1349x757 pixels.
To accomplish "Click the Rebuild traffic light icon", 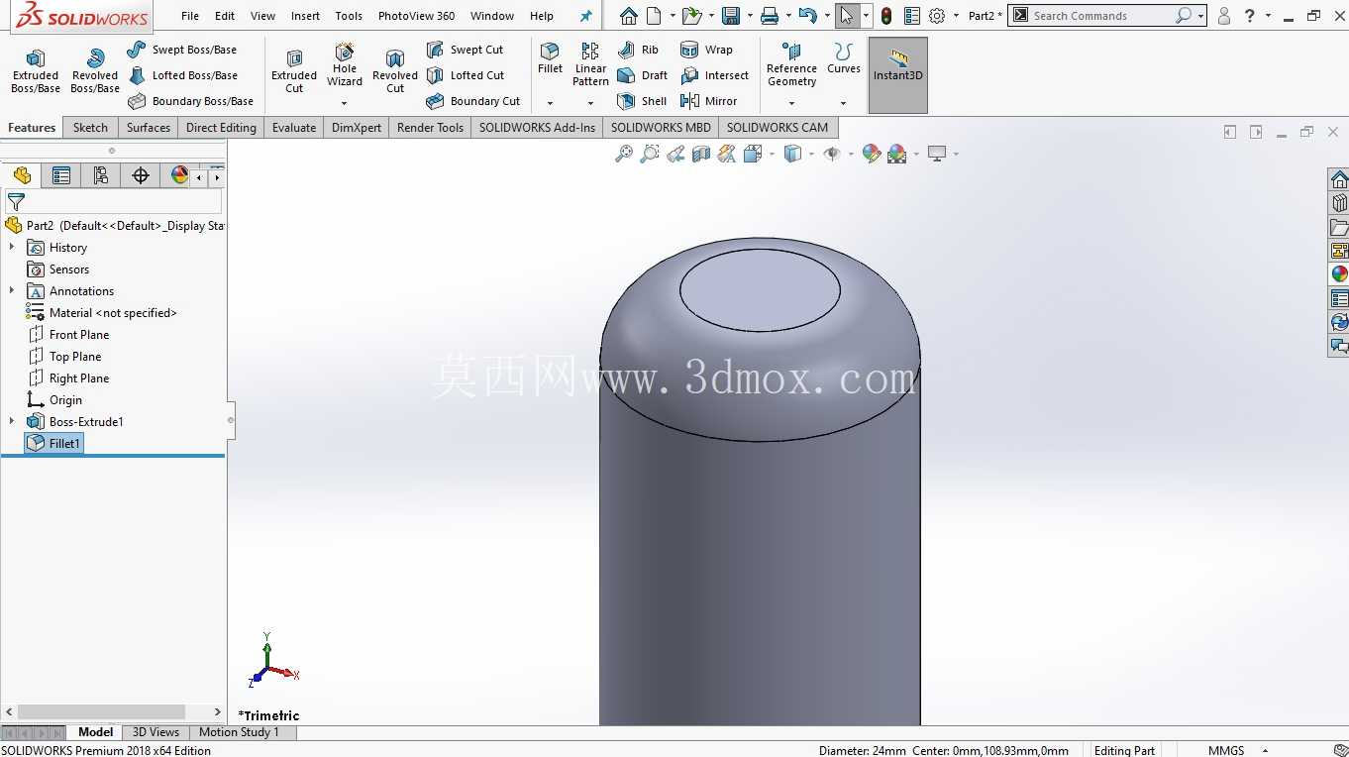I will point(885,16).
